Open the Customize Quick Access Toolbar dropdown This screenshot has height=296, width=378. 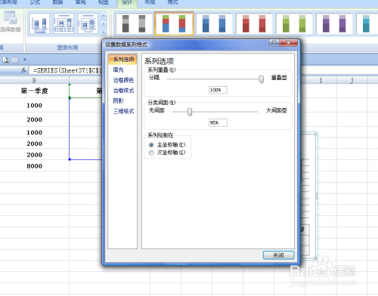pyautogui.click(x=25, y=60)
